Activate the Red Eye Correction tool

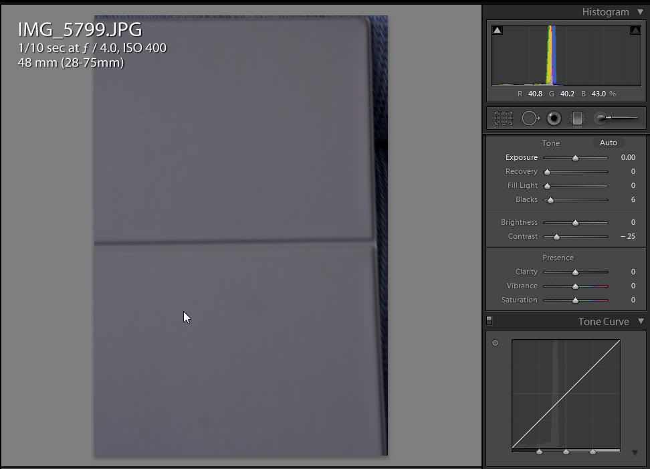tap(554, 118)
